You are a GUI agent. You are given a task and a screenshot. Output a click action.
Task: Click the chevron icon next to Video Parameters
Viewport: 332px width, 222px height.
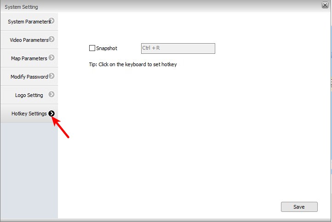pyautogui.click(x=52, y=40)
